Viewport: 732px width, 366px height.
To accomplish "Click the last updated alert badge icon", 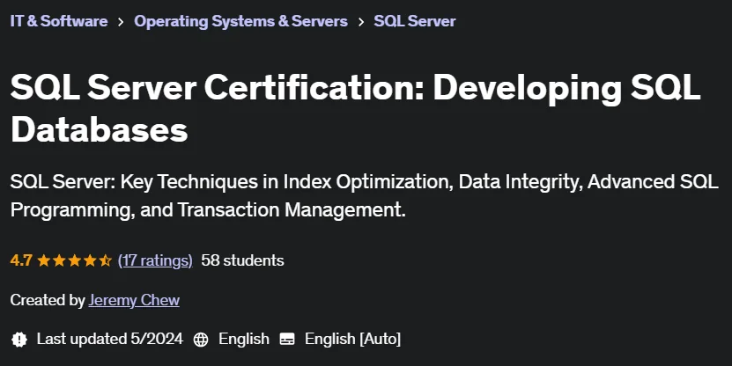I will point(19,339).
